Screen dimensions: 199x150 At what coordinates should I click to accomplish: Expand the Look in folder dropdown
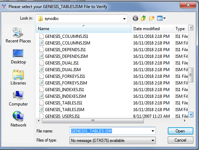click(x=124, y=19)
